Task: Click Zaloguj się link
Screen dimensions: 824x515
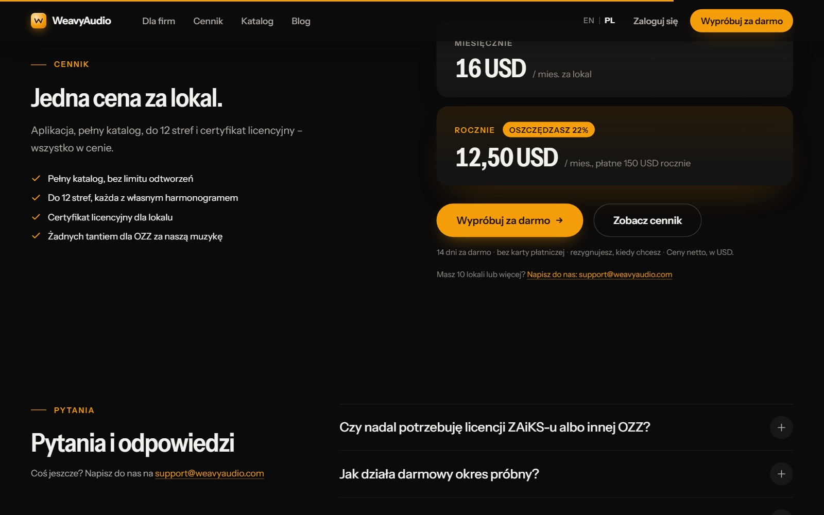Action: [656, 21]
